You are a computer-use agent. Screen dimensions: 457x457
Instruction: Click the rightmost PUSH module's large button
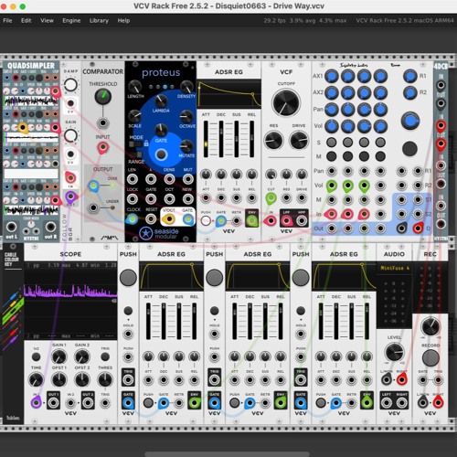click(x=301, y=277)
